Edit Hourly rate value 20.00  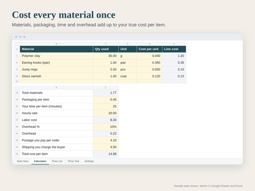click(106, 113)
